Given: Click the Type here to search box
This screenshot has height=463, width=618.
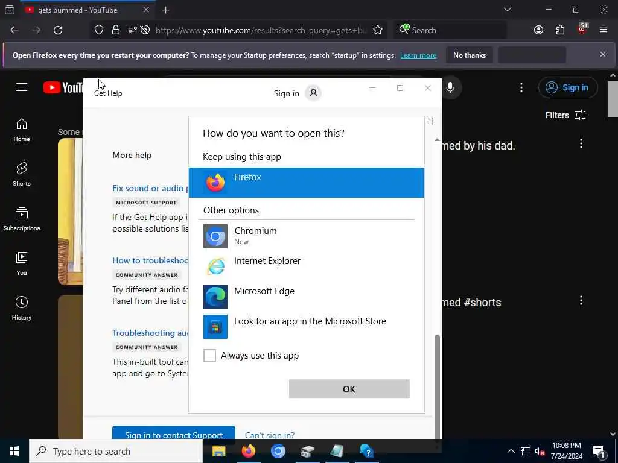Looking at the screenshot, I should [x=116, y=451].
